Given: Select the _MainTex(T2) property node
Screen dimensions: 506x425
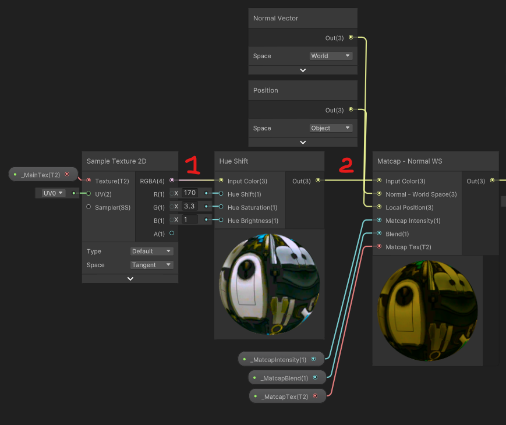Looking at the screenshot, I should pyautogui.click(x=41, y=174).
